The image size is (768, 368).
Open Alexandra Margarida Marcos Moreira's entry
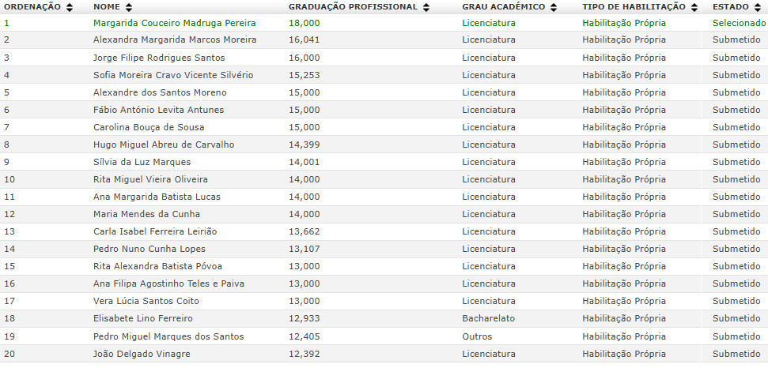174,39
